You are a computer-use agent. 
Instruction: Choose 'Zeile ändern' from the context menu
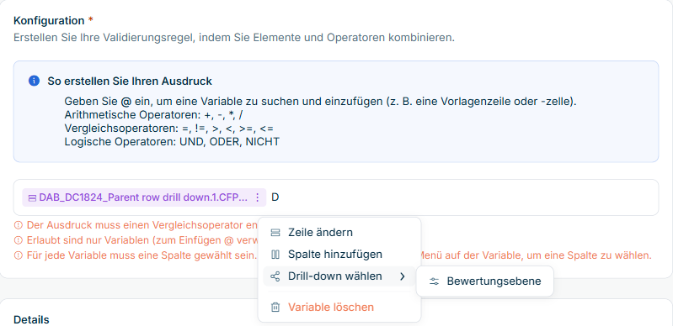click(339, 233)
